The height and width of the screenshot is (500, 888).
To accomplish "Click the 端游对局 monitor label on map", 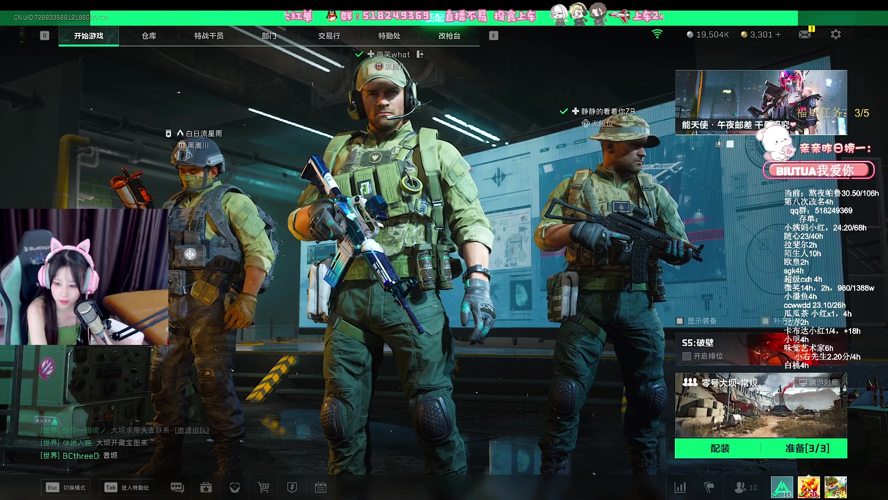I will click(x=819, y=382).
